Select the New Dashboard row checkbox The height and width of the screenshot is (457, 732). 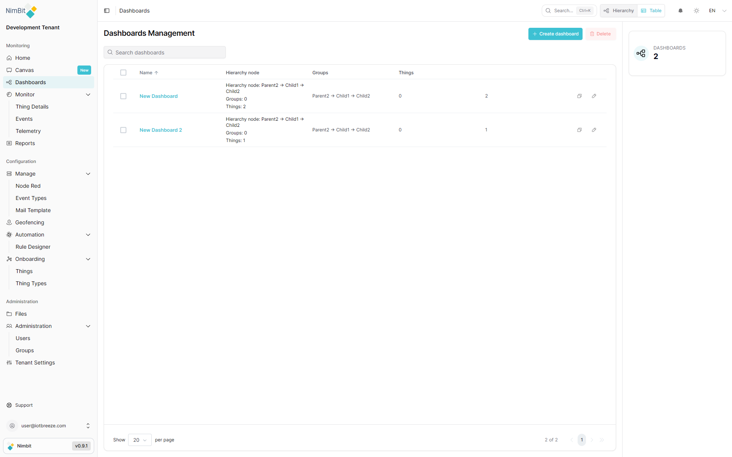point(123,96)
